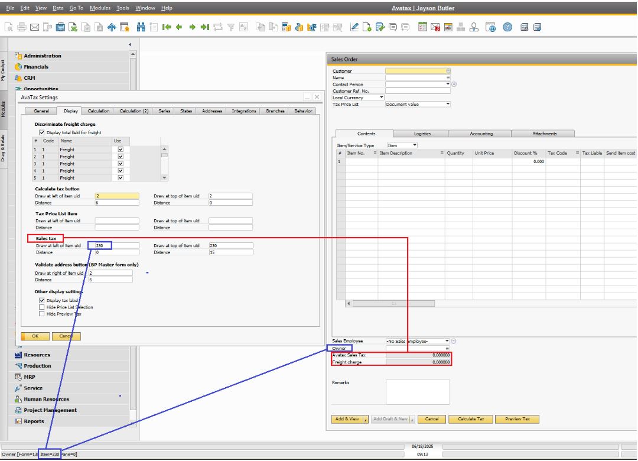The width and height of the screenshot is (638, 461).
Task: Click the freight table vertical scrollbar thumb
Action: (x=164, y=155)
